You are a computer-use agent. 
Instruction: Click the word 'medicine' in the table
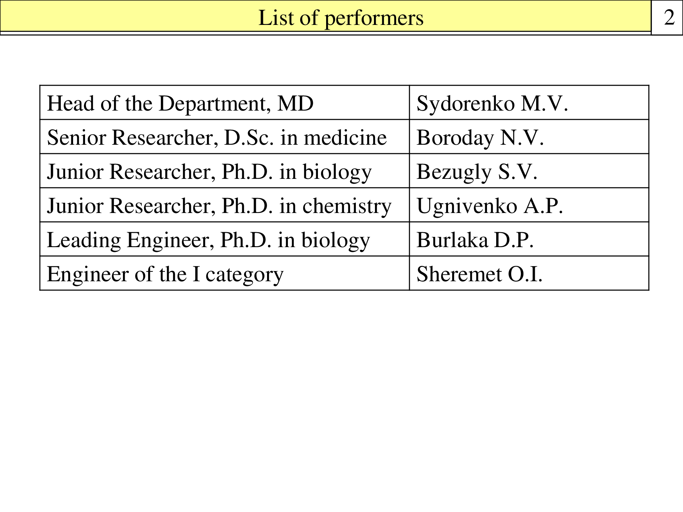[x=345, y=138]
